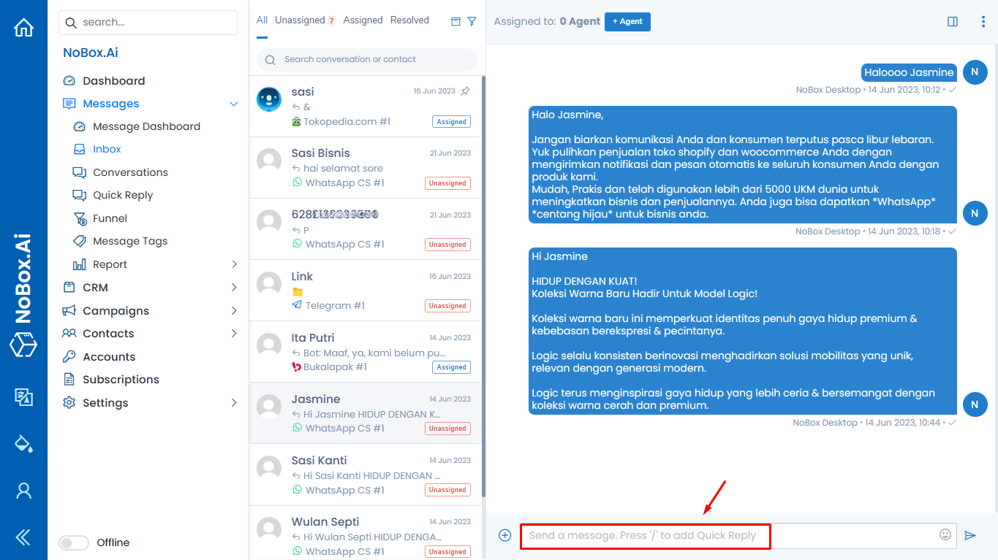Click the plus attachment icon beside message box
998x560 pixels.
[504, 535]
